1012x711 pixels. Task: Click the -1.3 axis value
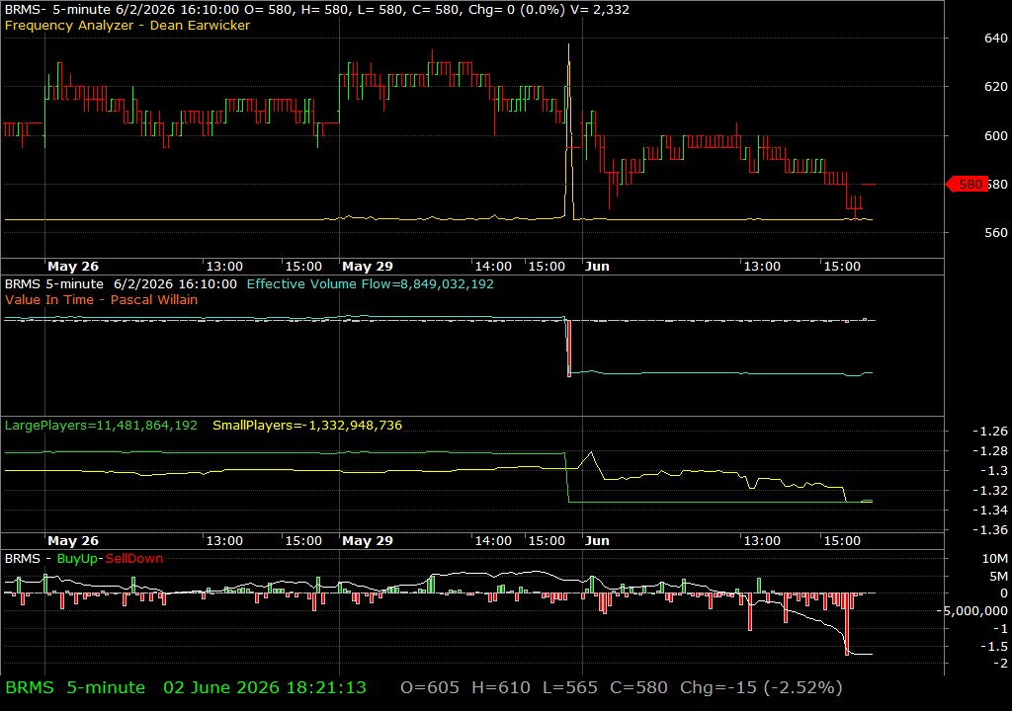(x=994, y=470)
